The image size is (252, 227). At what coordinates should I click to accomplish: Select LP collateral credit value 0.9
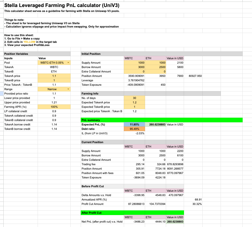pyautogui.click(x=54, y=111)
